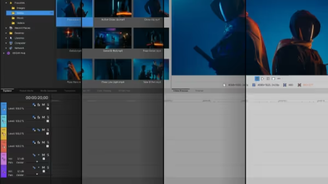This screenshot has height=184, width=328.
Task: Click compositing mode icon on red track
Action: pyautogui.click(x=34, y=142)
